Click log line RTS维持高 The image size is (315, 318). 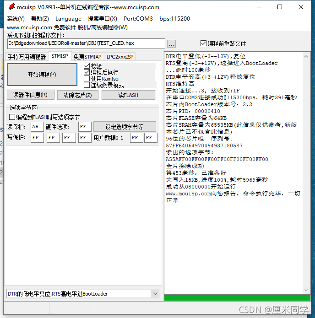[x=180, y=84]
